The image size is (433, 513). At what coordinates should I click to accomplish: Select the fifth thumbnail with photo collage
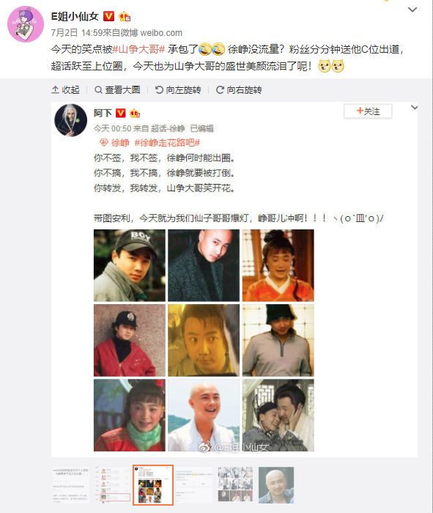pyautogui.click(x=235, y=485)
